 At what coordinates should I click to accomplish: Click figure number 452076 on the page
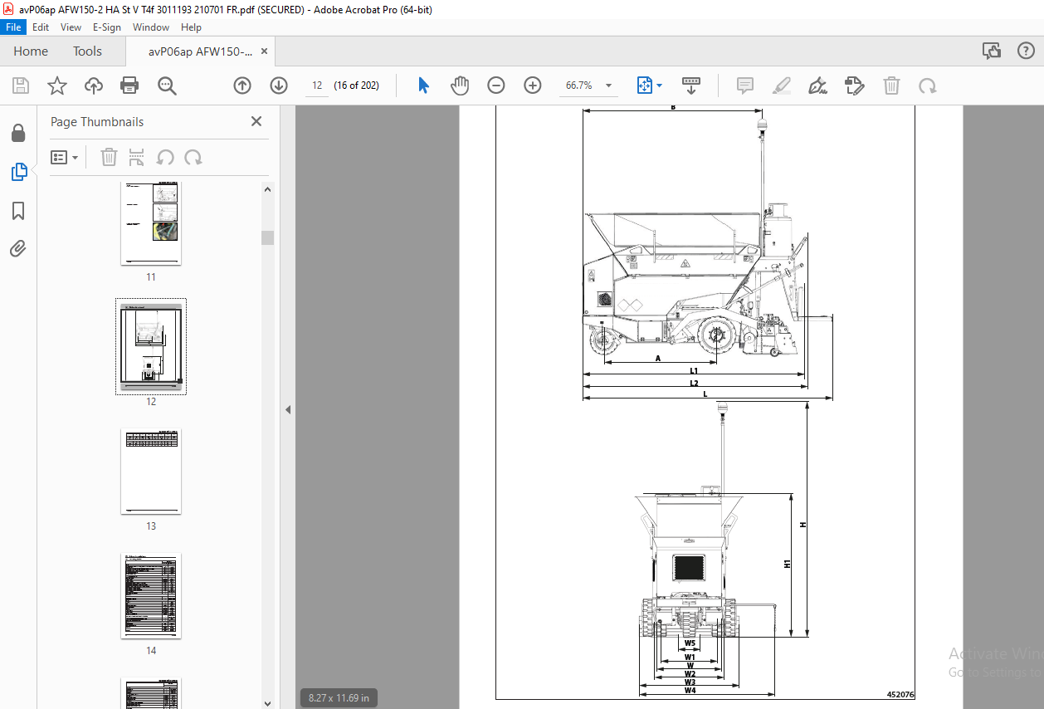(x=900, y=695)
